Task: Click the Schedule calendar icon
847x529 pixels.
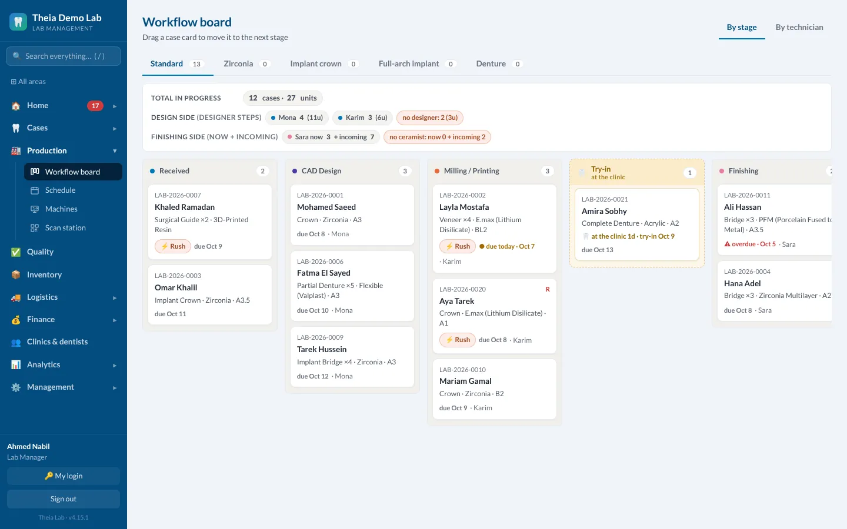Action: click(x=35, y=190)
